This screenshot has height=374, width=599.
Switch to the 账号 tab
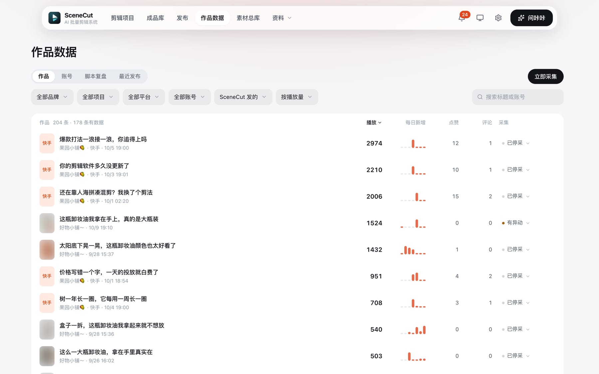click(x=67, y=76)
